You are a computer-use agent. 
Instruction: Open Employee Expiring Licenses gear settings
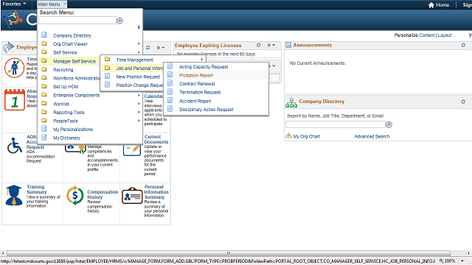point(271,45)
